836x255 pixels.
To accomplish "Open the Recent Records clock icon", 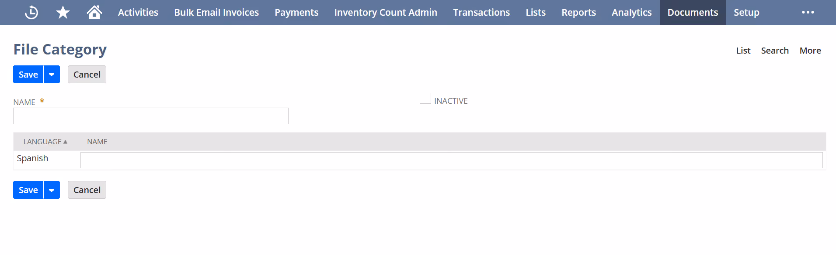I will point(31,13).
